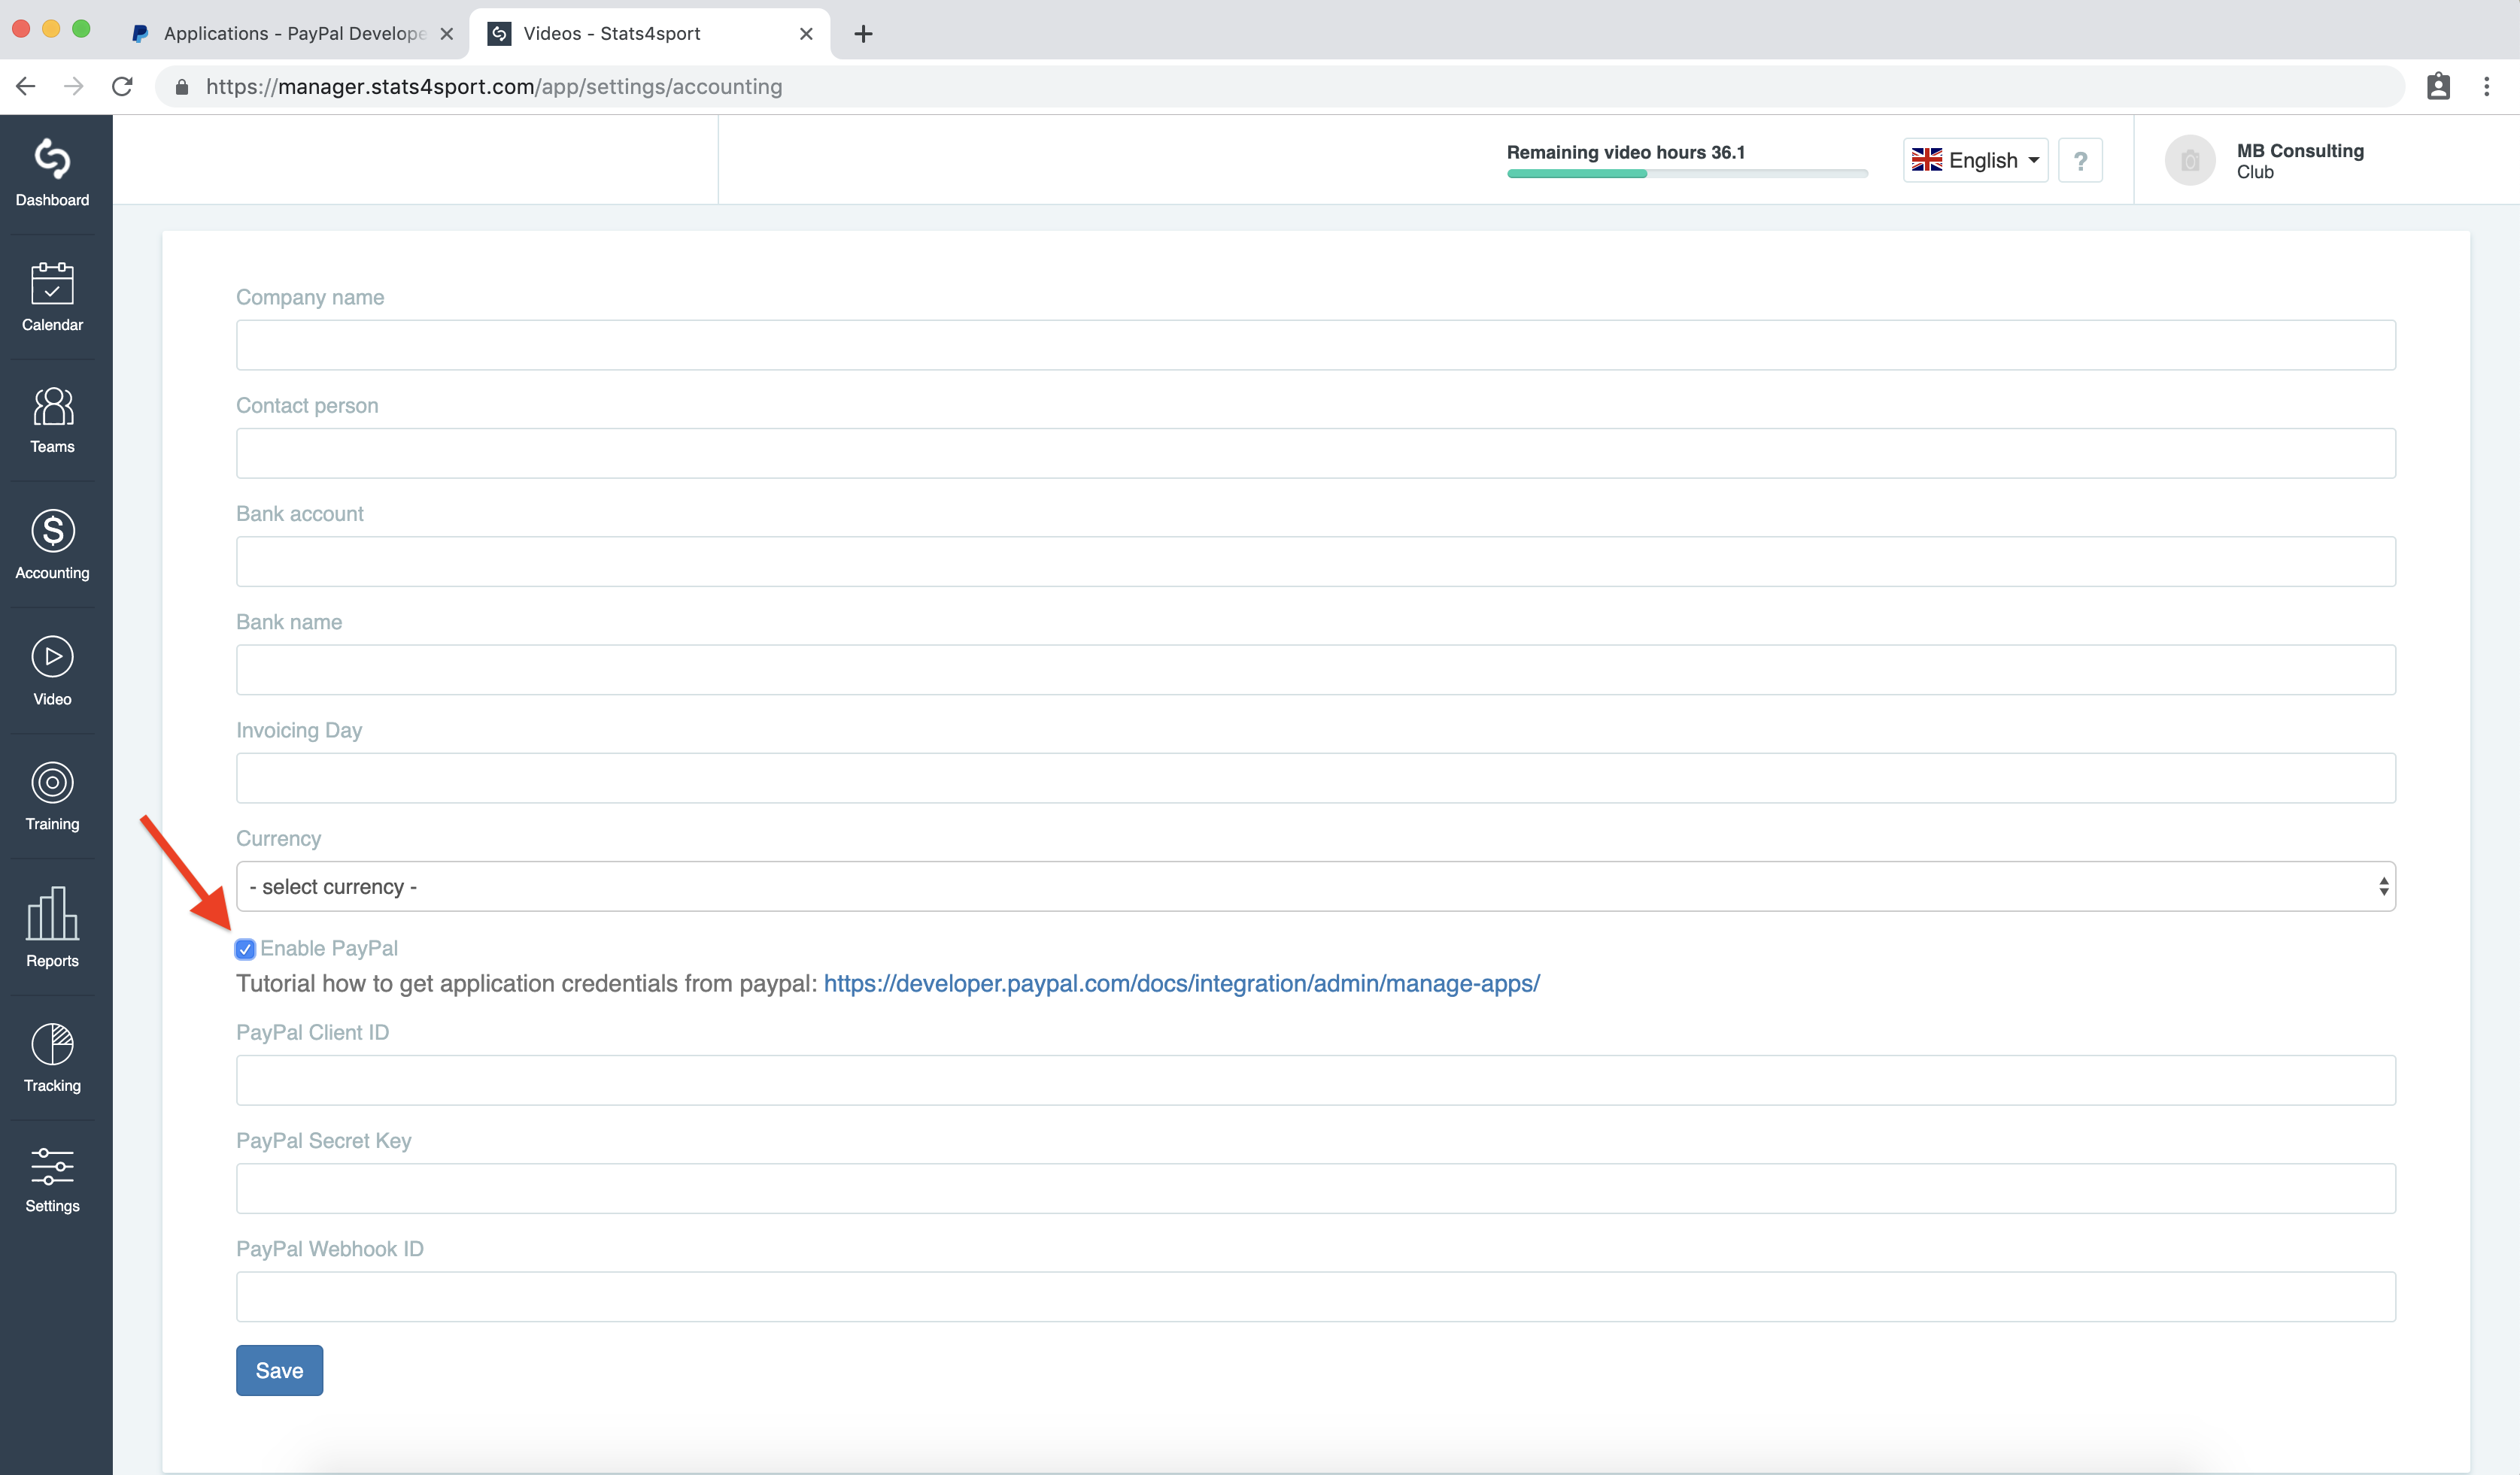Image resolution: width=2520 pixels, height=1475 pixels.
Task: Open the browser profile icon
Action: pos(2438,87)
